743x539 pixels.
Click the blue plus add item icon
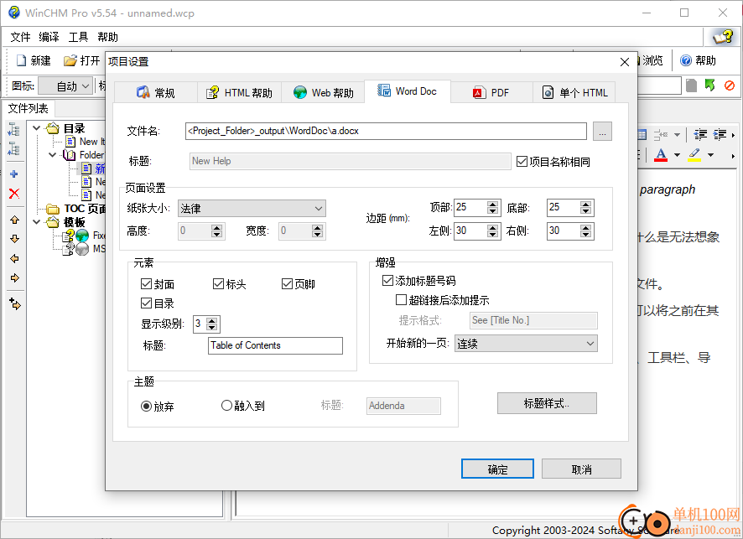click(14, 174)
